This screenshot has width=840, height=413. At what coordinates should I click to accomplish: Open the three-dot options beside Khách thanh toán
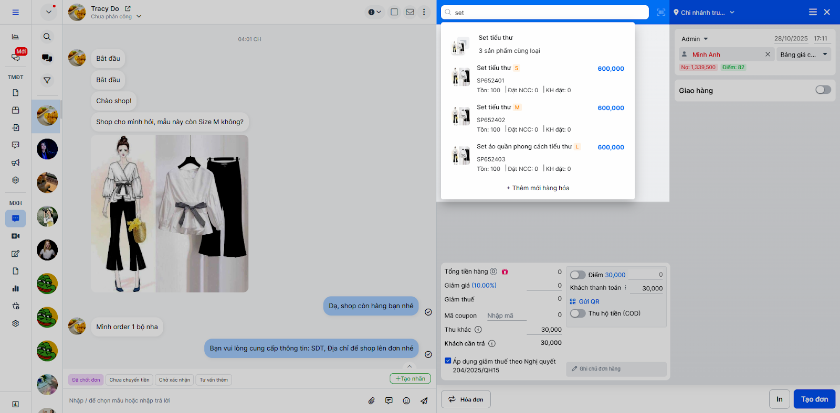pyautogui.click(x=625, y=288)
